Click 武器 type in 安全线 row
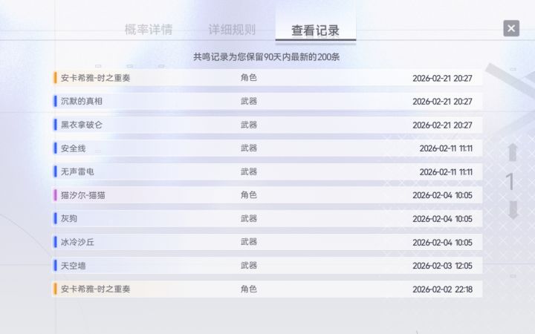 pyautogui.click(x=249, y=148)
